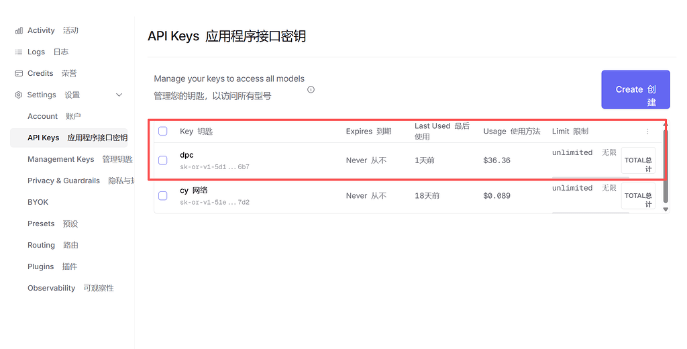Image resolution: width=687 pixels, height=349 pixels.
Task: Click the scrollbar up arrow
Action: pos(666,124)
